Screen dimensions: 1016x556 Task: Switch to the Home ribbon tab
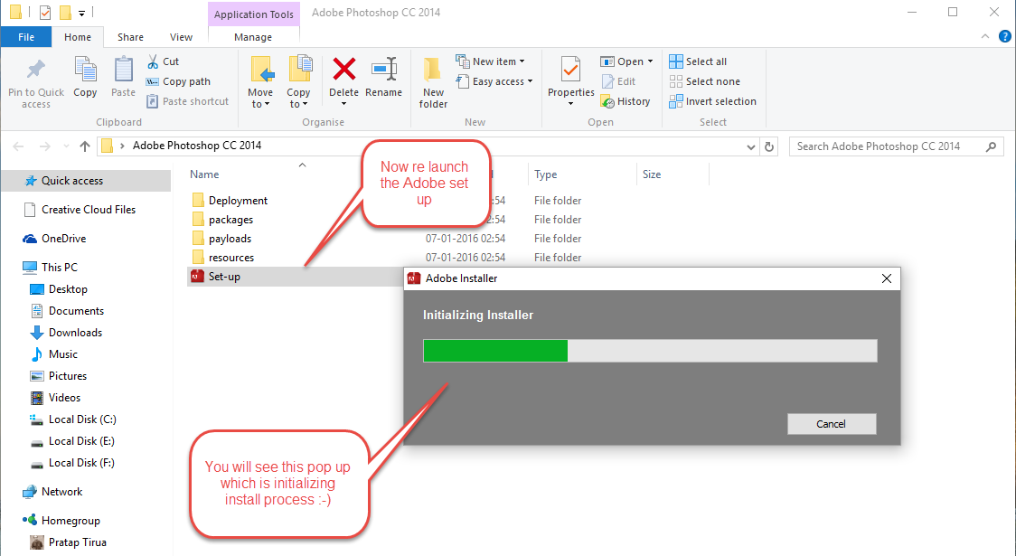78,37
